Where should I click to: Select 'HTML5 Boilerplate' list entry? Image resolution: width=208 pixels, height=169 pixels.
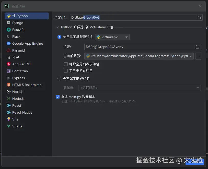27,85
